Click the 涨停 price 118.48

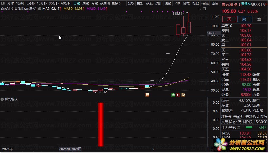pos(246,75)
